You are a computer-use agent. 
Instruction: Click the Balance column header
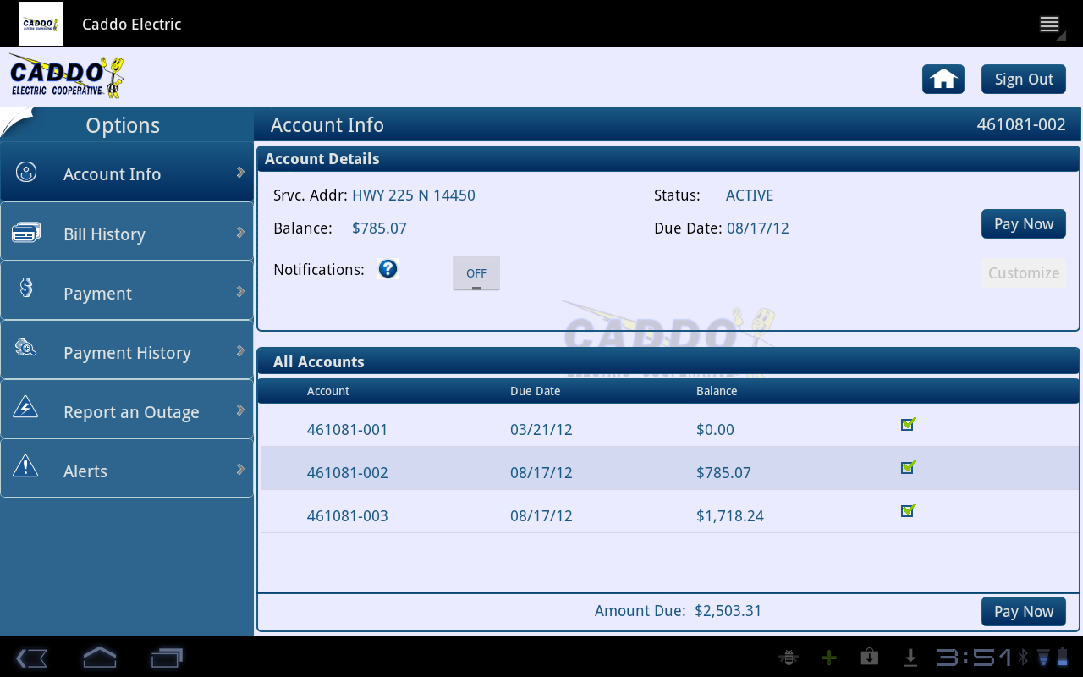tap(717, 391)
